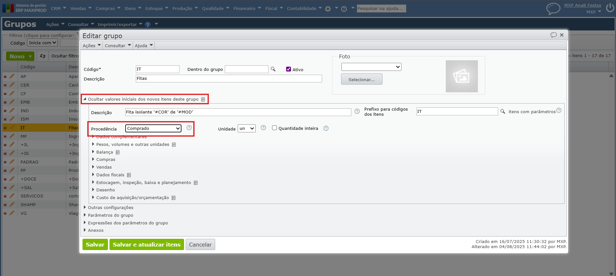Click the edit pencil icon for row CER
The width and height of the screenshot is (616, 276).
pos(12,85)
